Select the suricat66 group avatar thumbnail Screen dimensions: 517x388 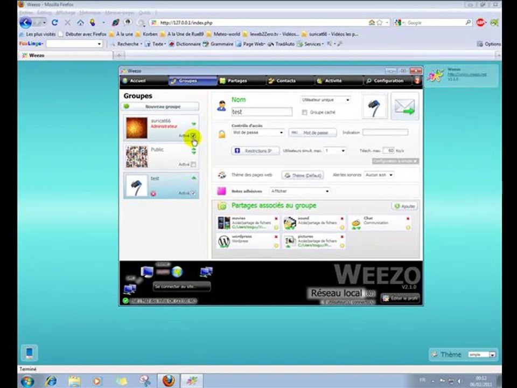[x=136, y=128]
